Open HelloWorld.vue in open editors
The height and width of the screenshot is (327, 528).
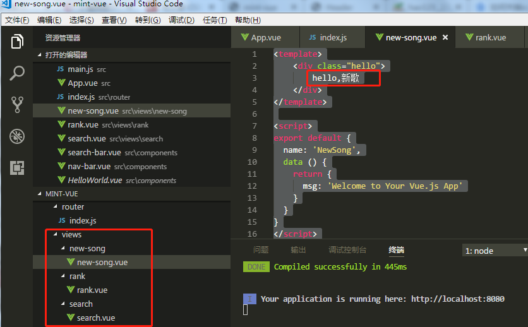tap(131, 180)
